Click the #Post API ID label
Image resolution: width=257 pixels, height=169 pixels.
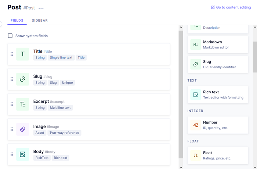point(29,8)
